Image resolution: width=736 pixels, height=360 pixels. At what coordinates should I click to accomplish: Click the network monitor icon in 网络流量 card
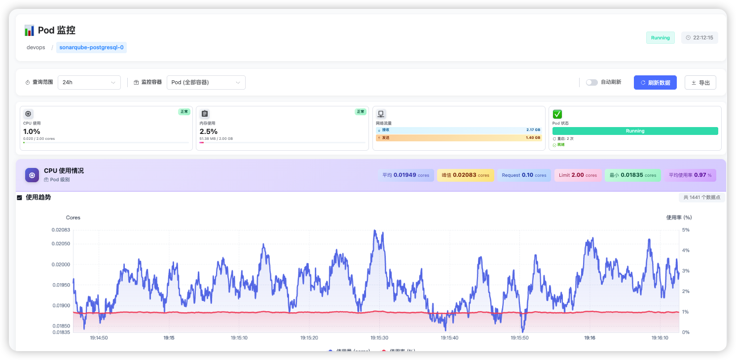pyautogui.click(x=381, y=114)
